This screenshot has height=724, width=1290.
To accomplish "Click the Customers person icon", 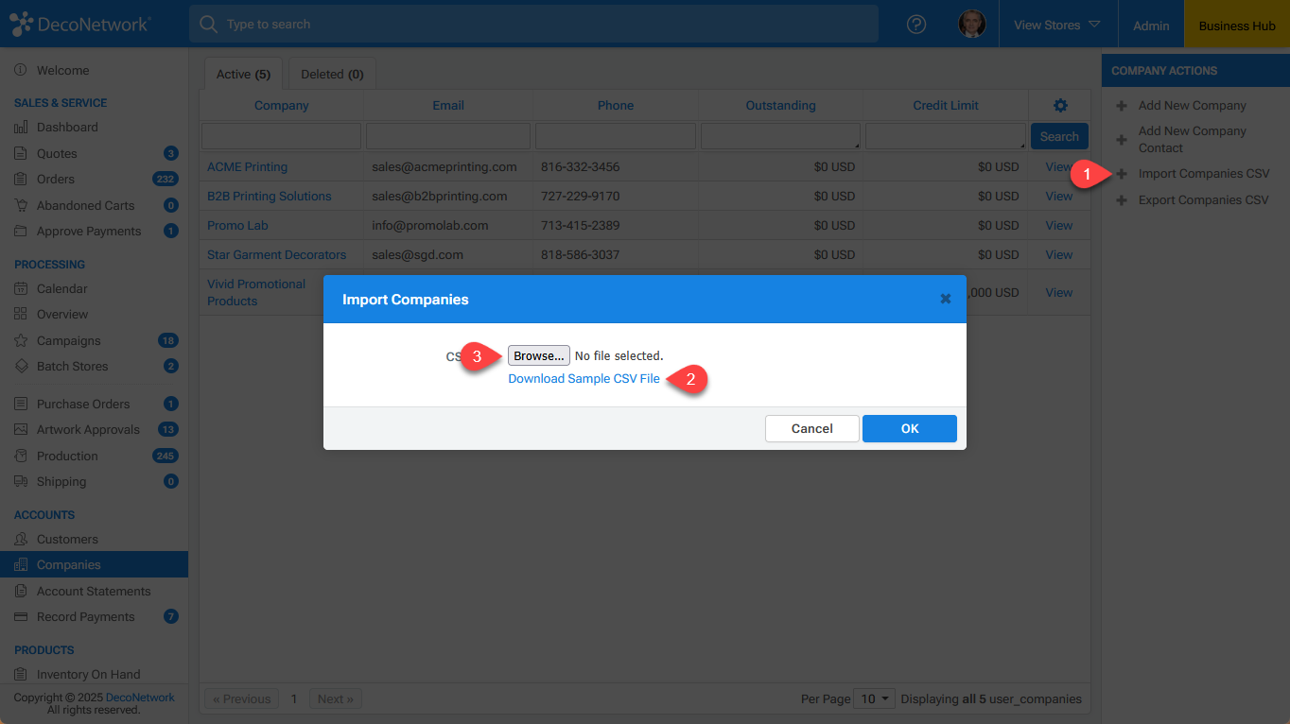I will (21, 540).
